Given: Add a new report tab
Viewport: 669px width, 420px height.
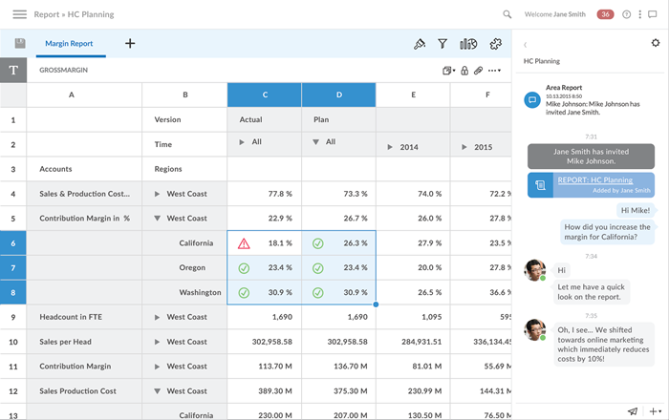Looking at the screenshot, I should [130, 44].
